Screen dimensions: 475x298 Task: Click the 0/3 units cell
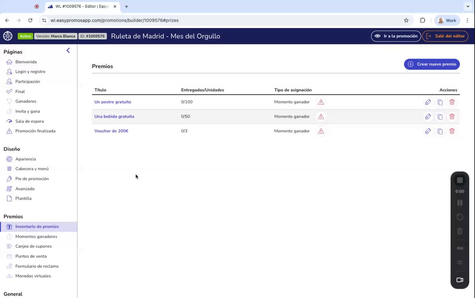pyautogui.click(x=184, y=131)
